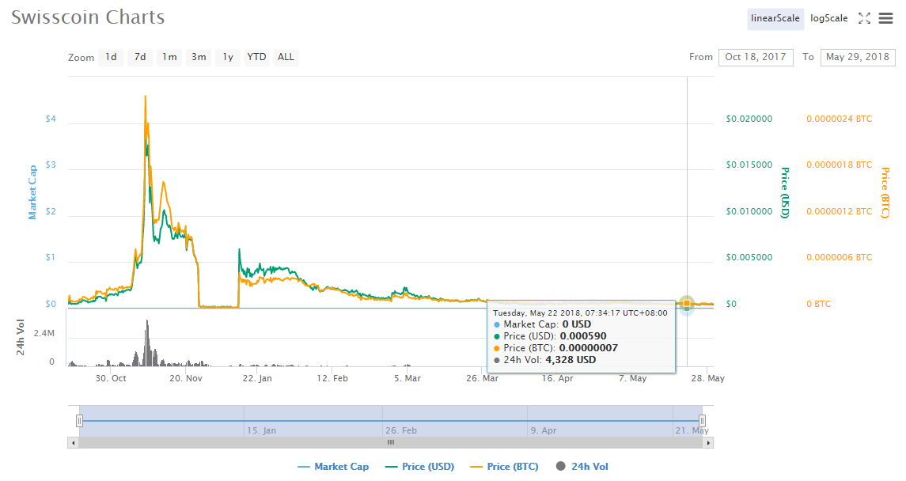Toggle fullscreen chart view icon
Screen dimensions: 906x481
click(864, 18)
